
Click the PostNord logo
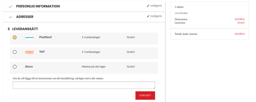pos(29,37)
